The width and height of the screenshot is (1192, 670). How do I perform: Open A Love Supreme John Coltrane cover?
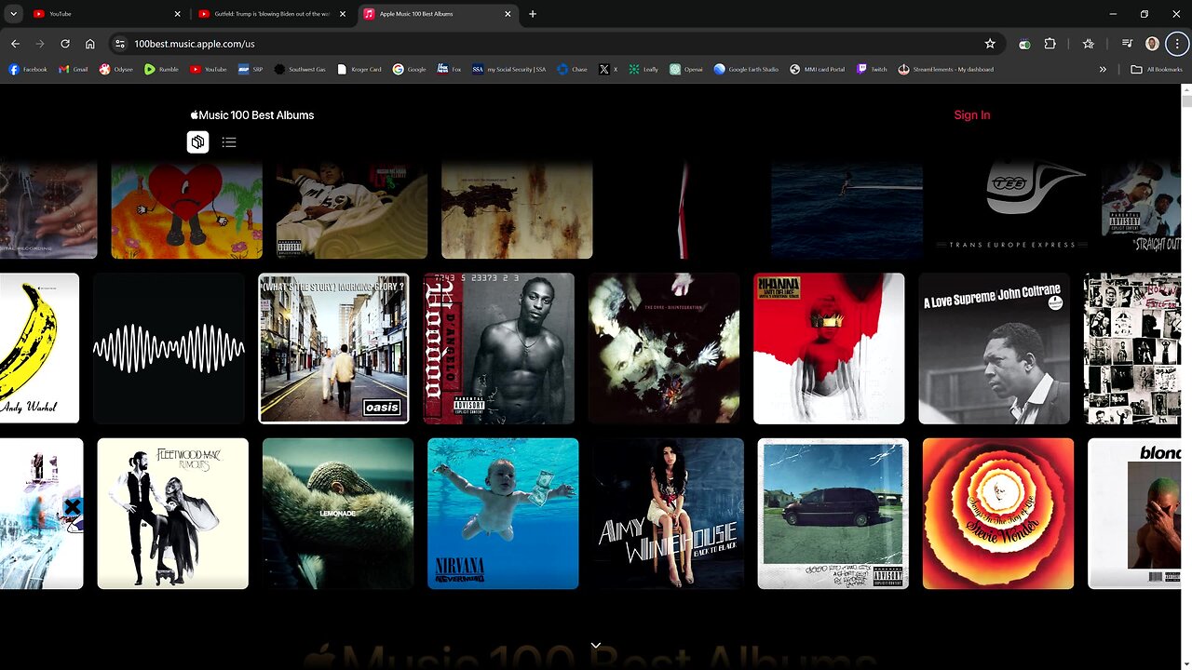pyautogui.click(x=995, y=348)
